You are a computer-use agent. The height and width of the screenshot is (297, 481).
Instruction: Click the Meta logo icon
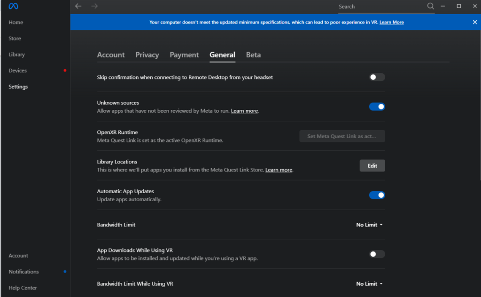tap(13, 6)
